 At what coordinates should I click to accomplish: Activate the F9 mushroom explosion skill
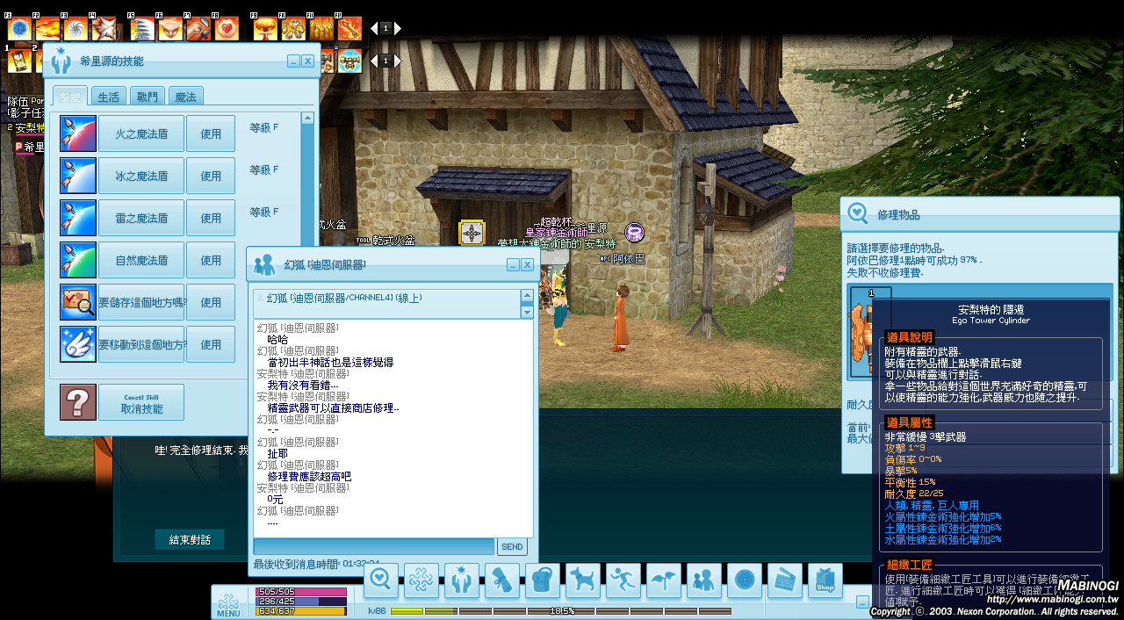(x=263, y=29)
